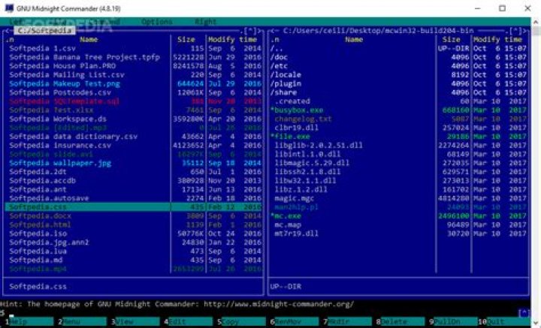
Task: Select highlighted Softpedia.css row
Action: [x=133, y=207]
